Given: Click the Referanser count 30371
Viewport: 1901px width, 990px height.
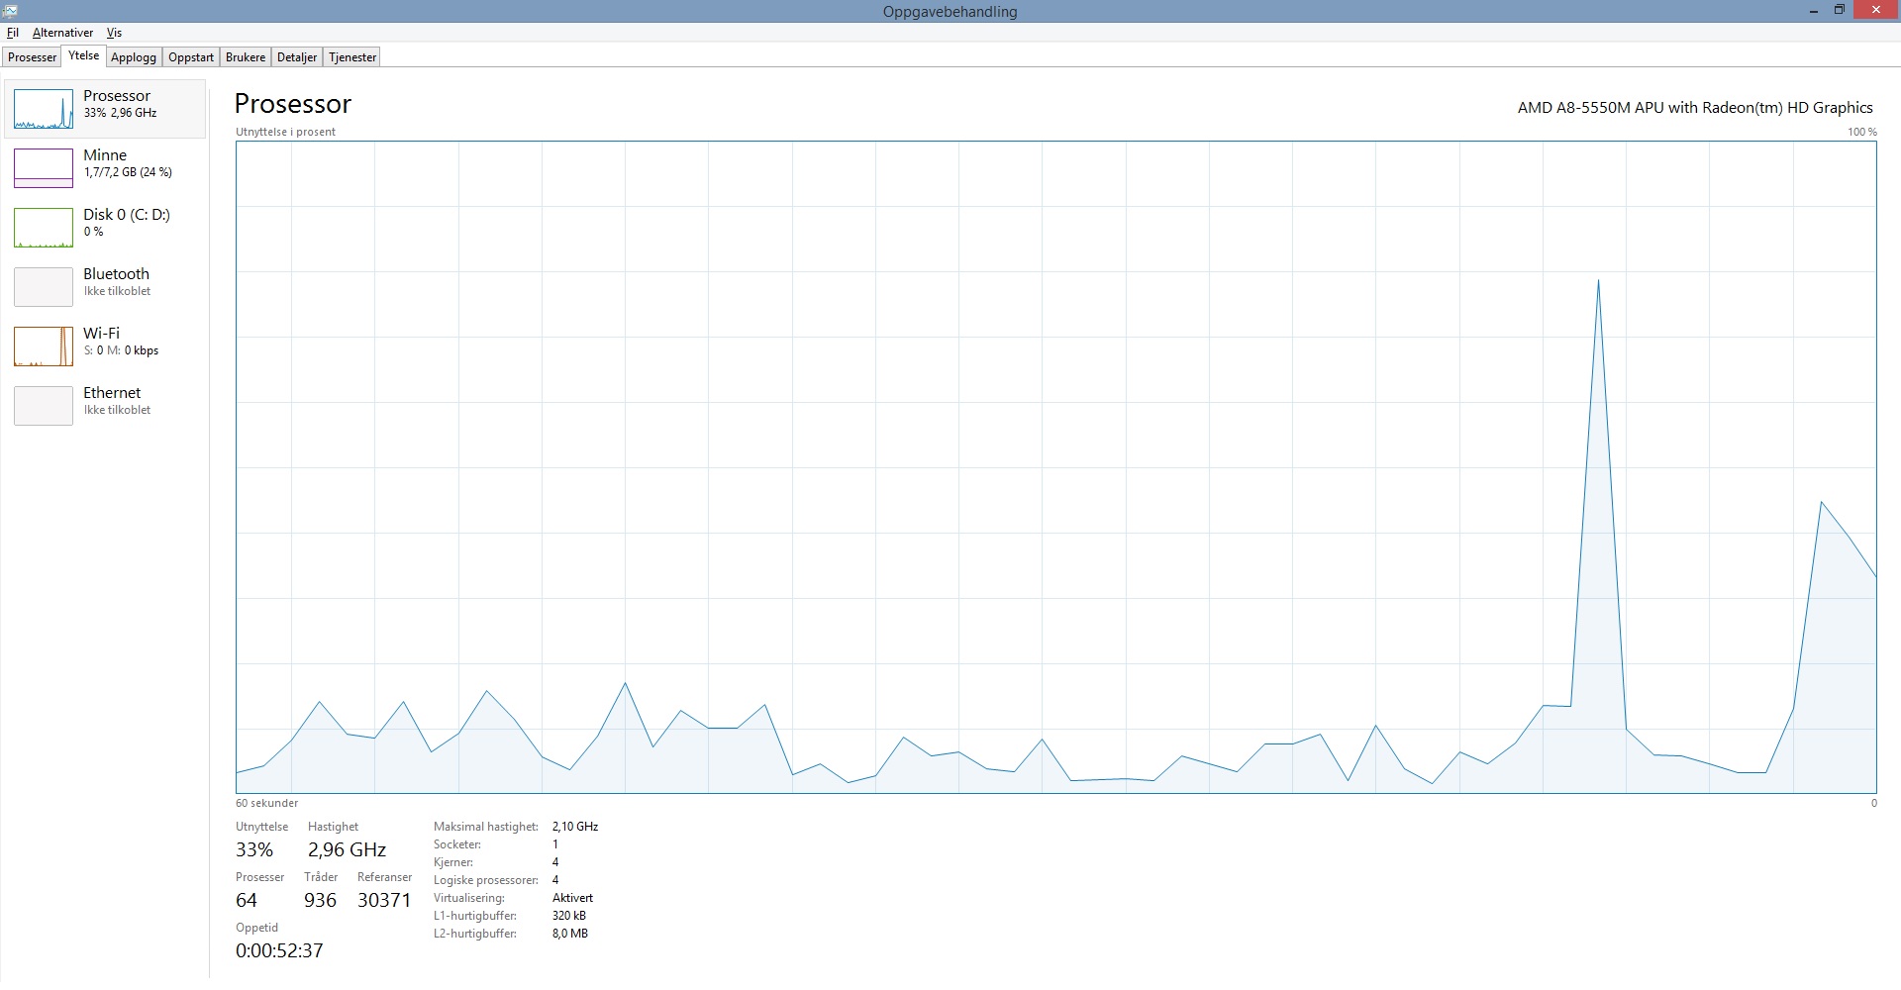Looking at the screenshot, I should pyautogui.click(x=384, y=900).
